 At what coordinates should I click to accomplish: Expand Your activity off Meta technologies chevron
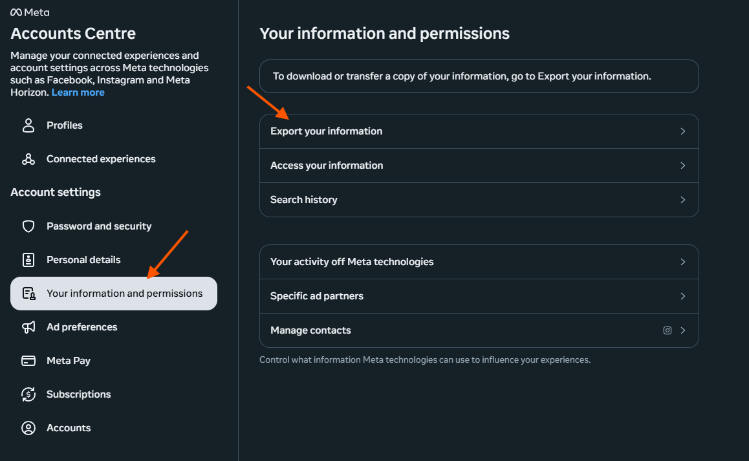[682, 262]
